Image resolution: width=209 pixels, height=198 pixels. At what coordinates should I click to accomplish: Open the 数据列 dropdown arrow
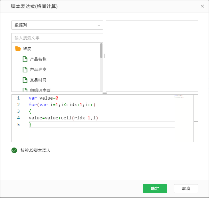pyautogui.click(x=99, y=25)
